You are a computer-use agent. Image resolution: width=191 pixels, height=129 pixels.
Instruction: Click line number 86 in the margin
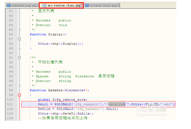11,34
